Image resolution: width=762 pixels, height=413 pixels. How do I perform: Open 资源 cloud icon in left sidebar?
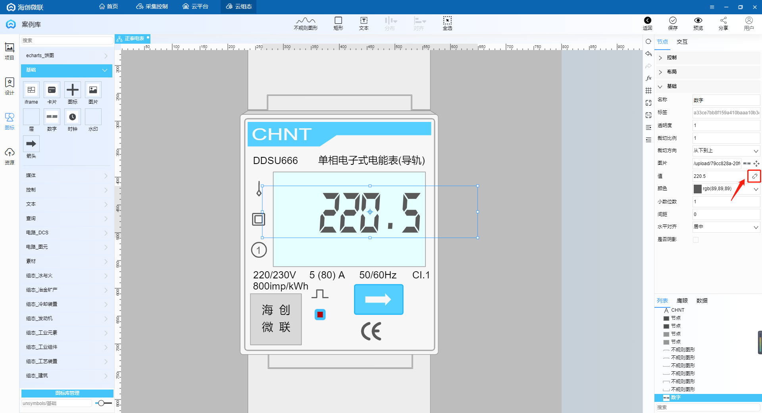(10, 156)
